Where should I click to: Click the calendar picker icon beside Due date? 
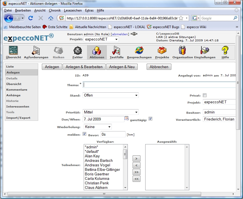[126, 118]
